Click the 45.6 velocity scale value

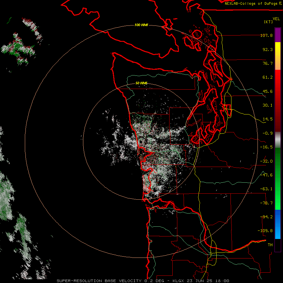click(x=268, y=91)
